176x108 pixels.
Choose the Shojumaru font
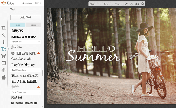[x=24, y=37]
